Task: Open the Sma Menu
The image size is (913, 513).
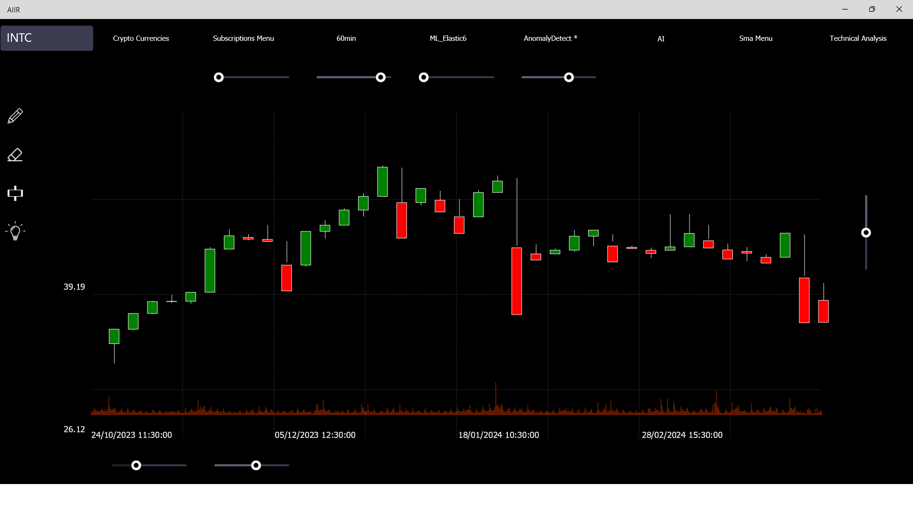Action: click(x=755, y=38)
